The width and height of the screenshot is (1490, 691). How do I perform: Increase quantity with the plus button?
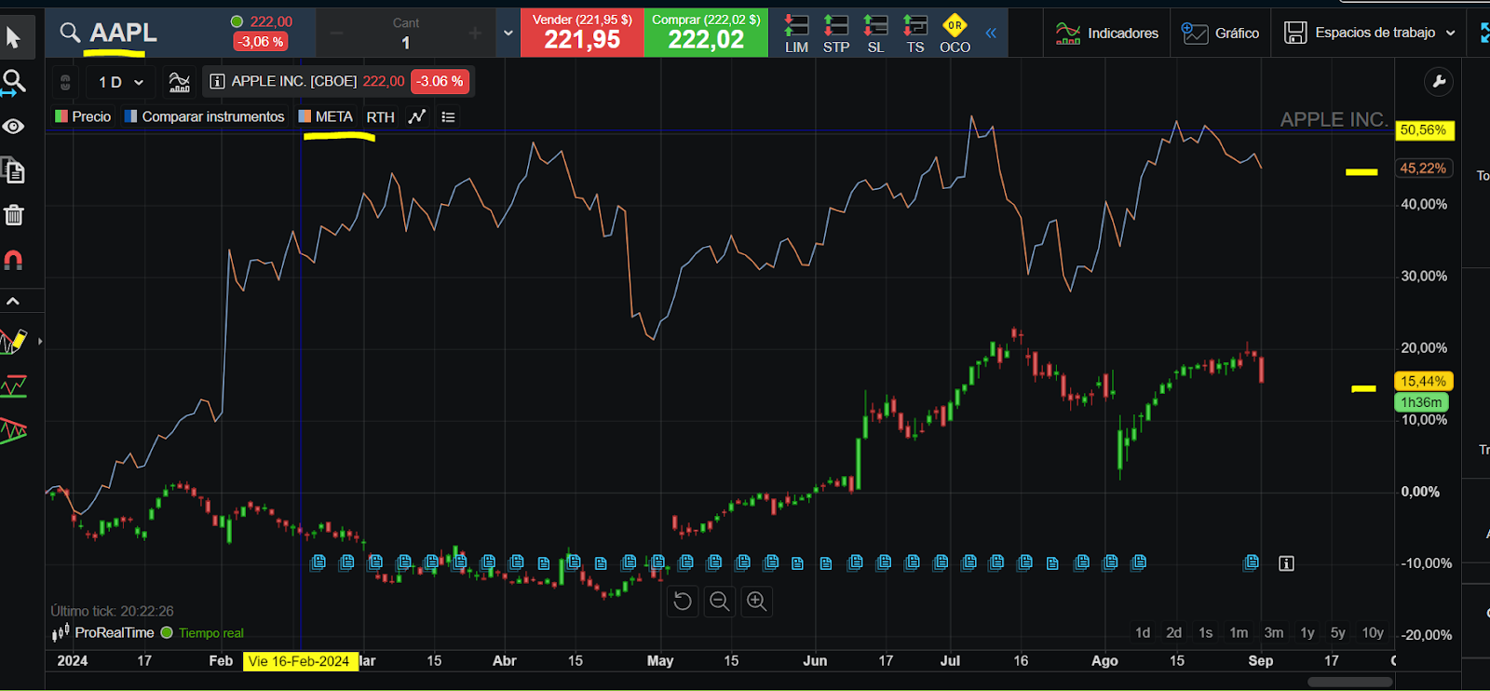point(475,34)
